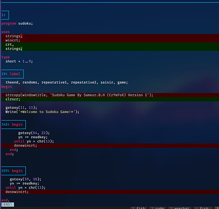Click the 'type' keyword line

point(6,57)
